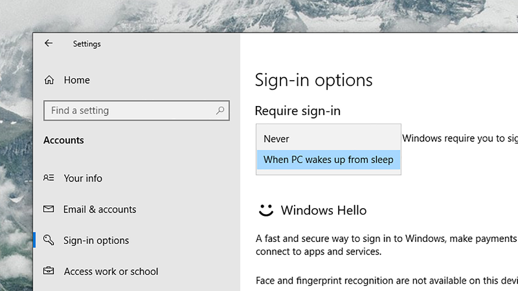This screenshot has height=291, width=518.
Task: Open Email & accounts settings
Action: pos(100,209)
